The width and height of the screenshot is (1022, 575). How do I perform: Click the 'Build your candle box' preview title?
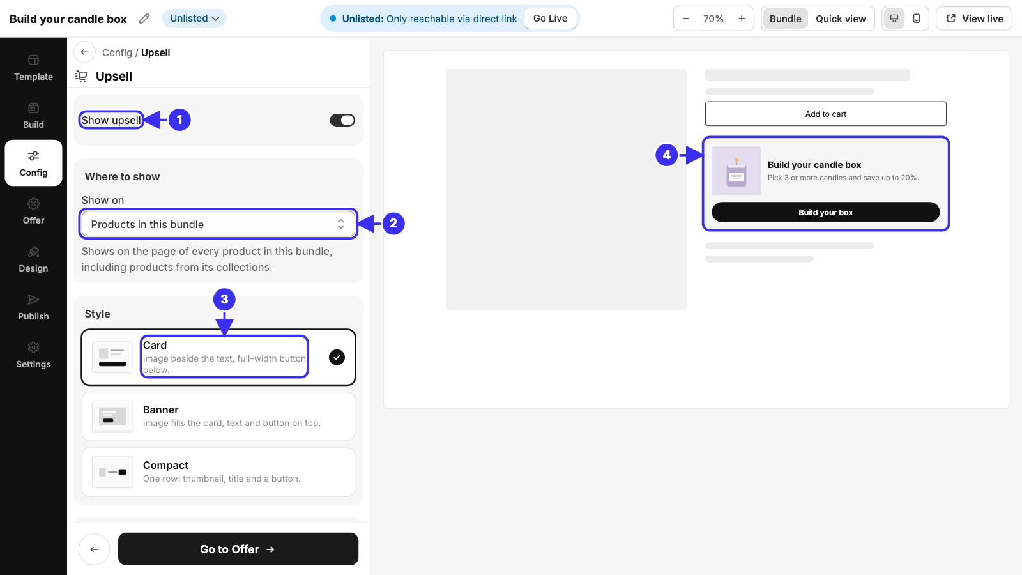tap(814, 165)
